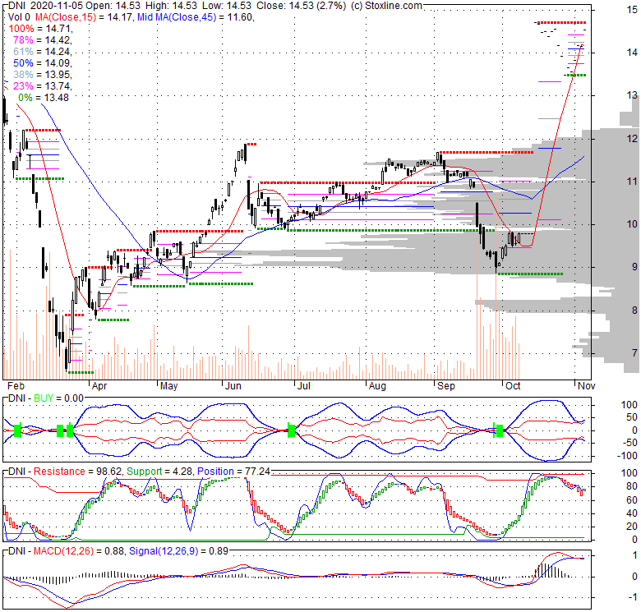The image size is (641, 612).
Task: Click the 'Jun' month label on the time axis
Action: [233, 386]
